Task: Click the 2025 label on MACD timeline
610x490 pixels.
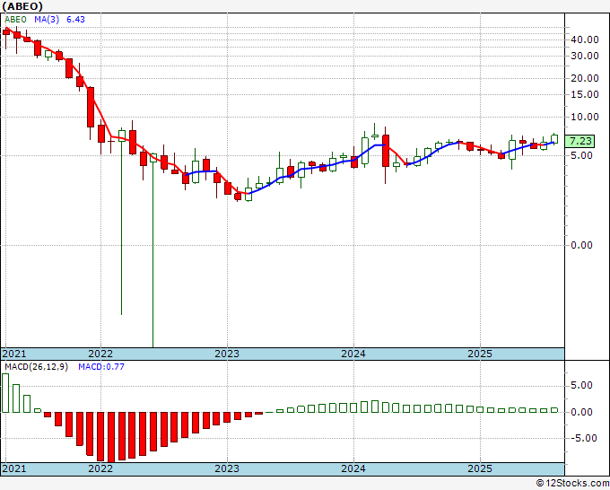Action: click(480, 468)
